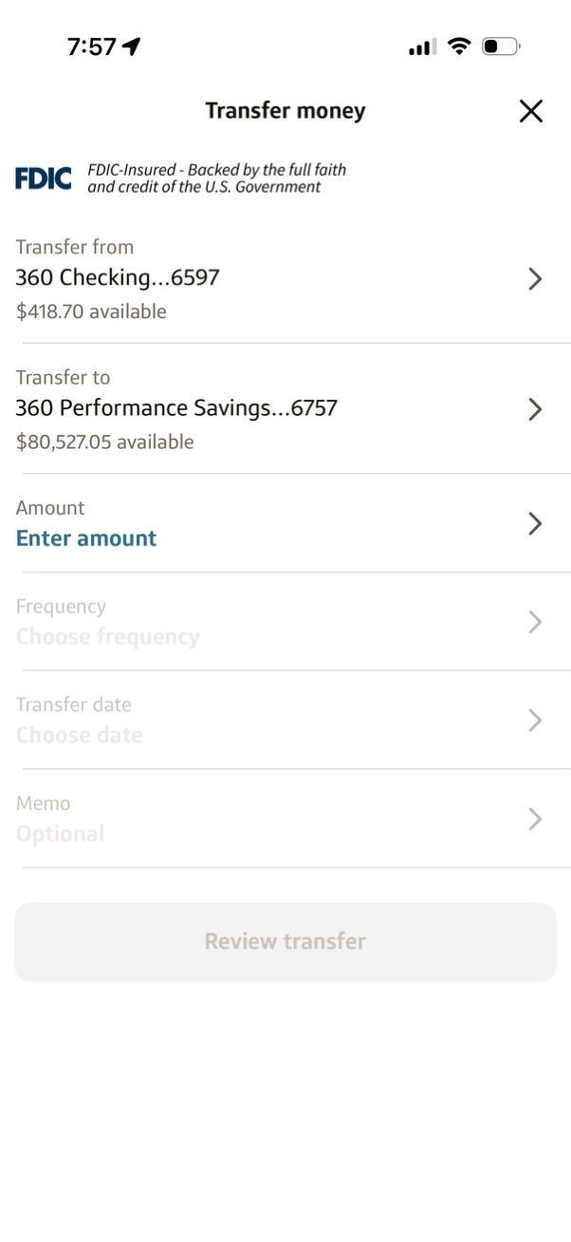Expand the Amount row to enter a value
The width and height of the screenshot is (571, 1242).
click(x=534, y=523)
